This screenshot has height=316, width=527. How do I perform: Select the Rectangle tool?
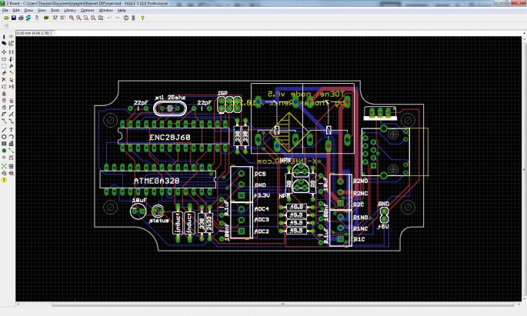[4, 144]
